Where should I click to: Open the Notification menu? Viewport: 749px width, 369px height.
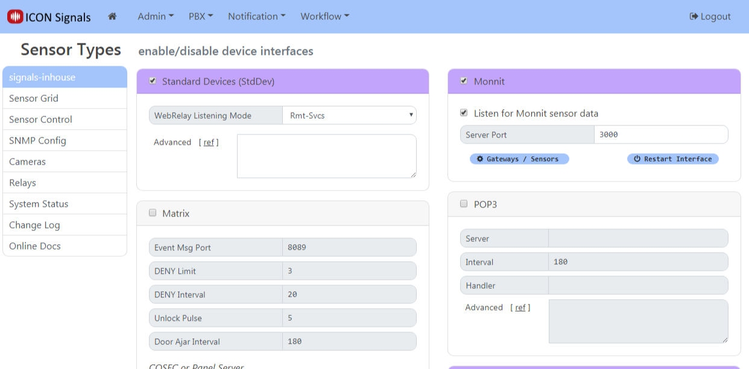point(256,16)
